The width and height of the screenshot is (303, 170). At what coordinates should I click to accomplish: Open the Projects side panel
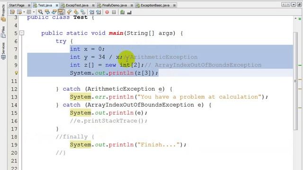tap(3, 13)
